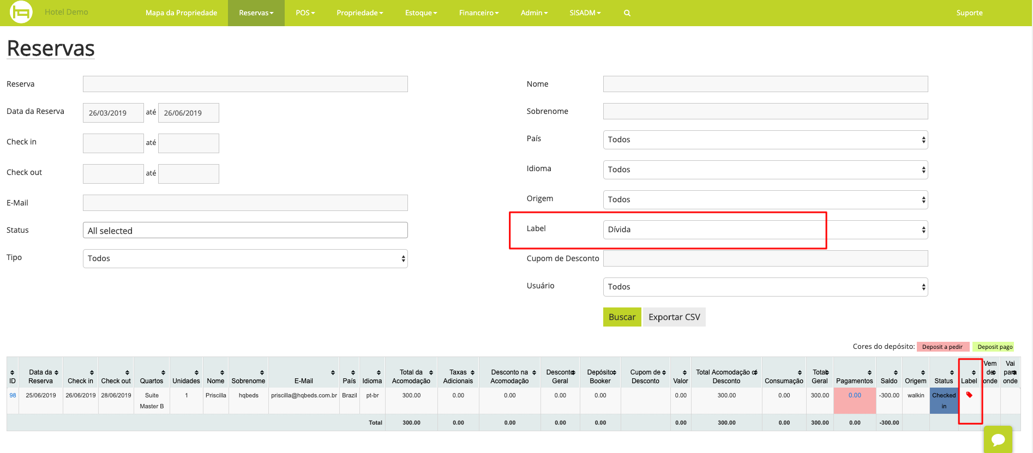This screenshot has height=453, width=1033.
Task: Click the hotel logo icon
Action: 21,12
